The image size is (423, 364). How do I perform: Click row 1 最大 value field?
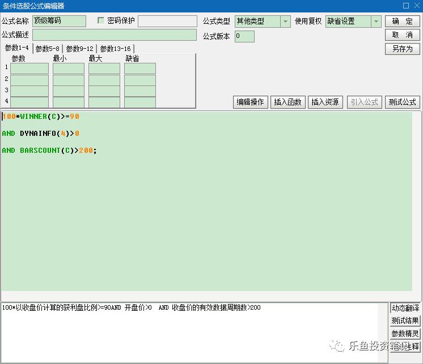tap(104, 68)
